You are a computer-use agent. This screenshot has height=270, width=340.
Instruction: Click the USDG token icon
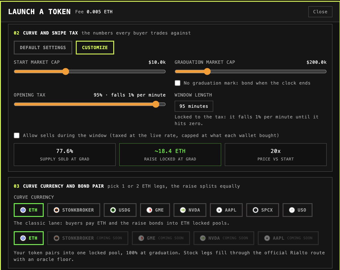(x=113, y=210)
